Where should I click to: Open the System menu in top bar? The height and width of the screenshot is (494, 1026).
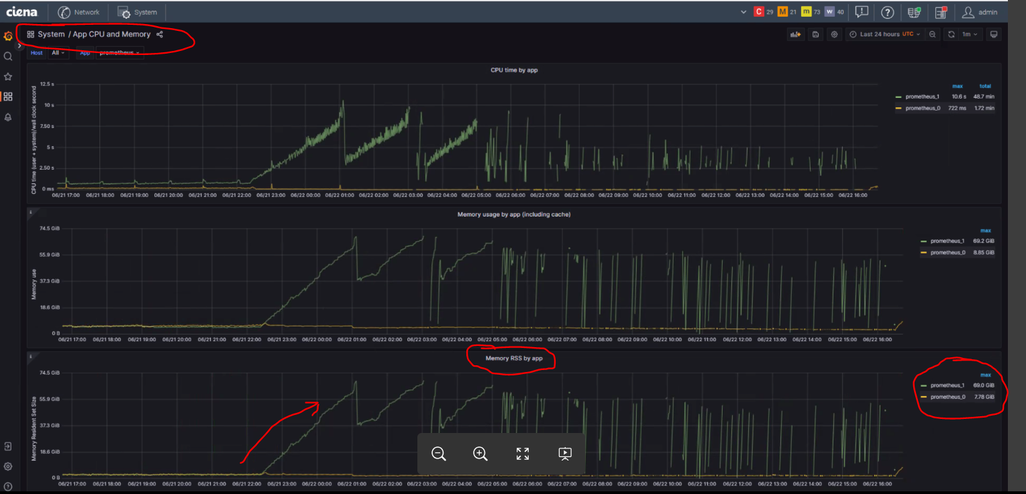pos(138,12)
